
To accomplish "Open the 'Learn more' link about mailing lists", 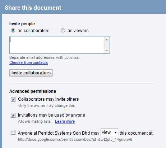I will (x=65, y=121).
